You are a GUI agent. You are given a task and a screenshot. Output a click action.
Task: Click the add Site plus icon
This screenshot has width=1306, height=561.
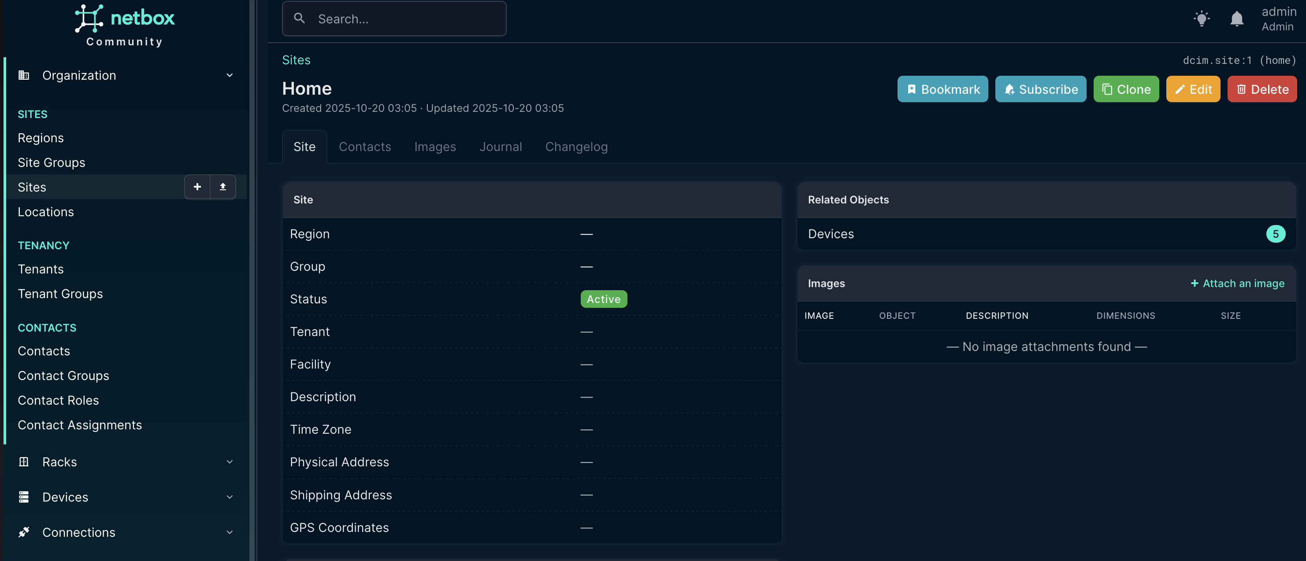(197, 187)
